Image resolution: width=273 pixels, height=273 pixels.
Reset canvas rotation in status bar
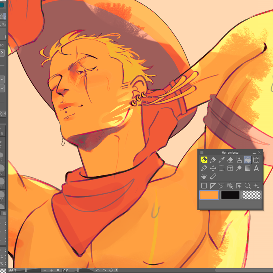pyautogui.click(x=111, y=270)
